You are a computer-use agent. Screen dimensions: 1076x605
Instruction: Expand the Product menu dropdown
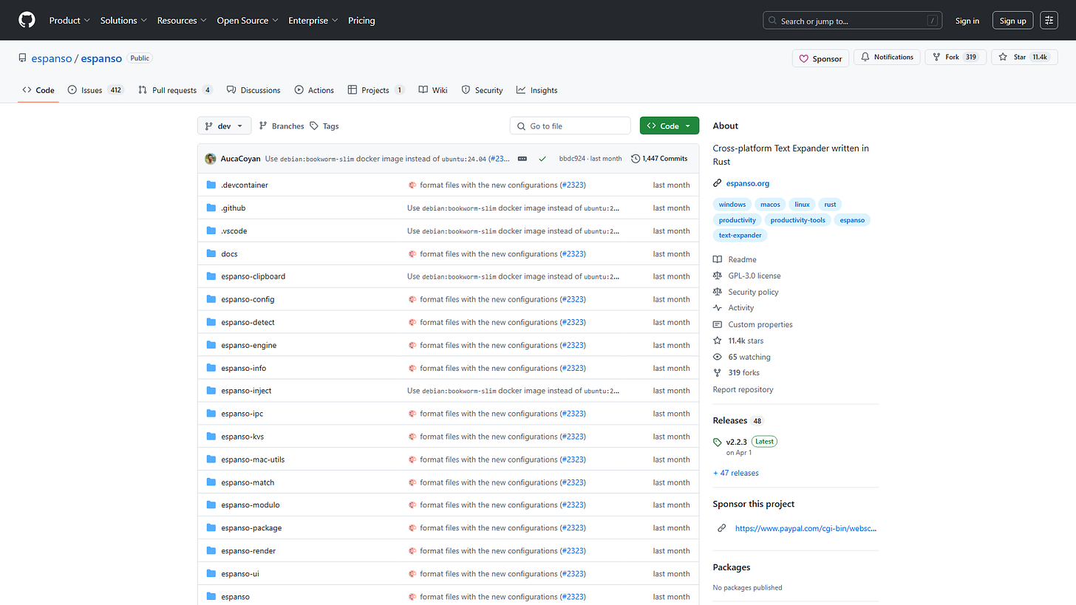[x=69, y=21]
